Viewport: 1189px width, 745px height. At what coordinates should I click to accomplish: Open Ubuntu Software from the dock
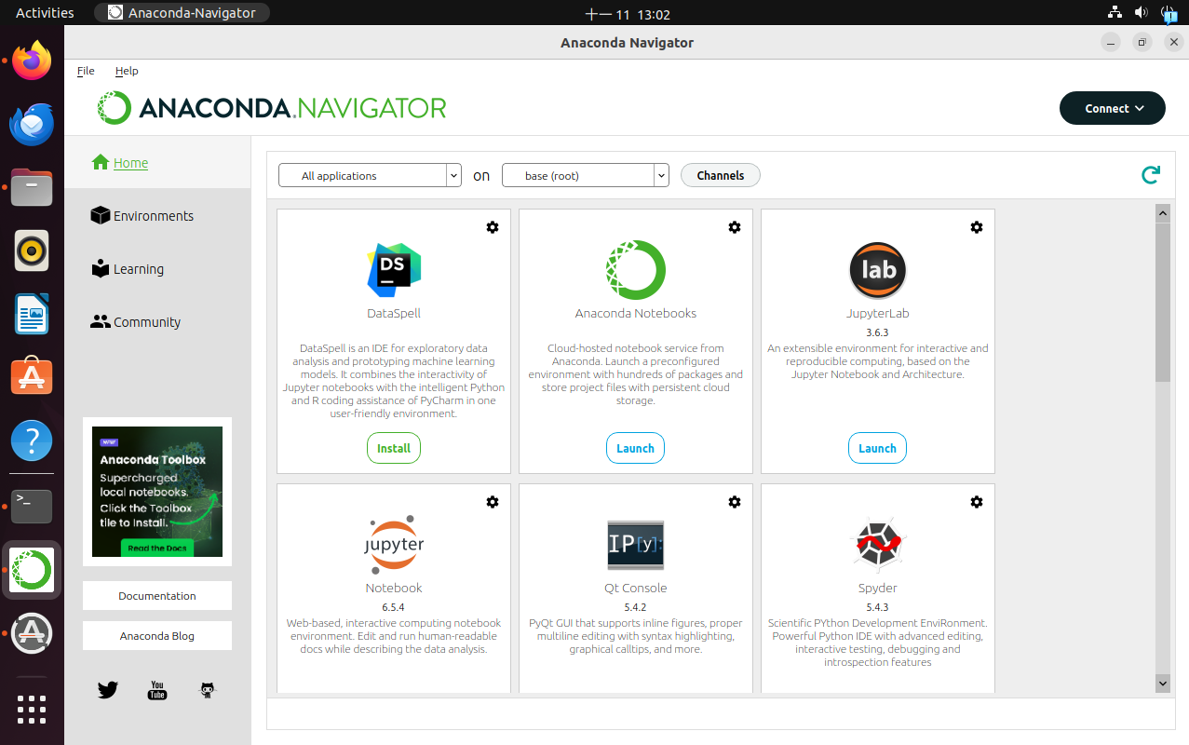click(x=32, y=377)
